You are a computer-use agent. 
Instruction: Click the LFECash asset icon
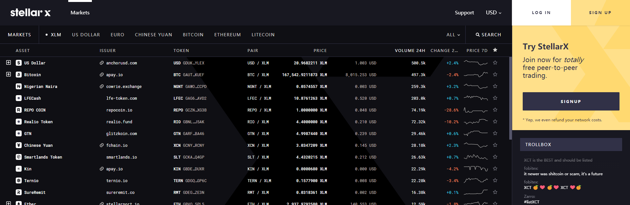pyautogui.click(x=19, y=98)
